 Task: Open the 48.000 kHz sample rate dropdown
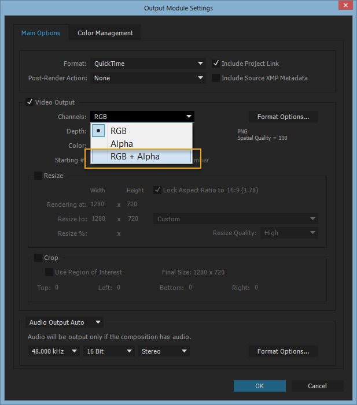[x=53, y=351]
